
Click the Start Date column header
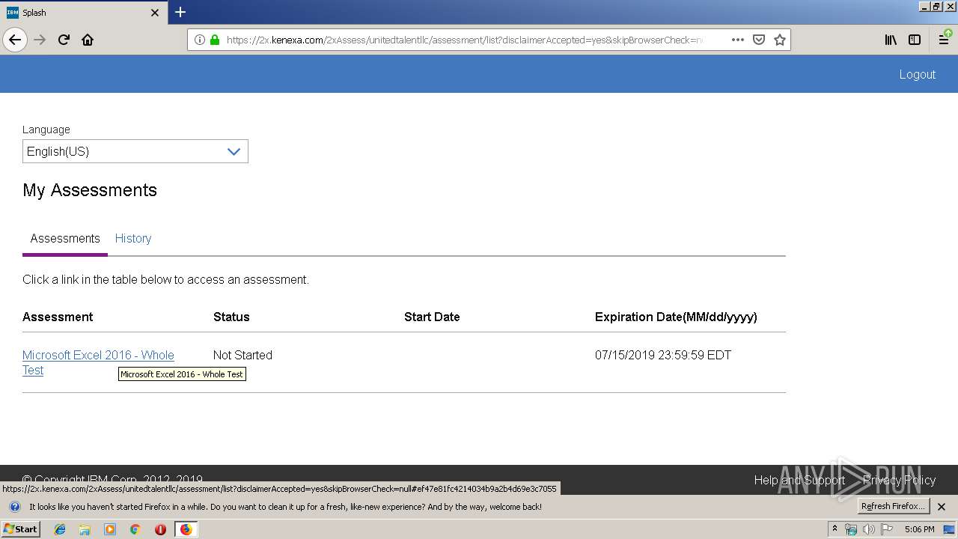tap(432, 317)
